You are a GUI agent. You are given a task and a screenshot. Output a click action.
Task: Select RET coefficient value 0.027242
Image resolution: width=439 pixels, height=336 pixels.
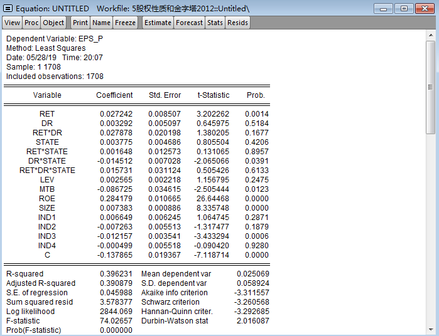coord(116,114)
